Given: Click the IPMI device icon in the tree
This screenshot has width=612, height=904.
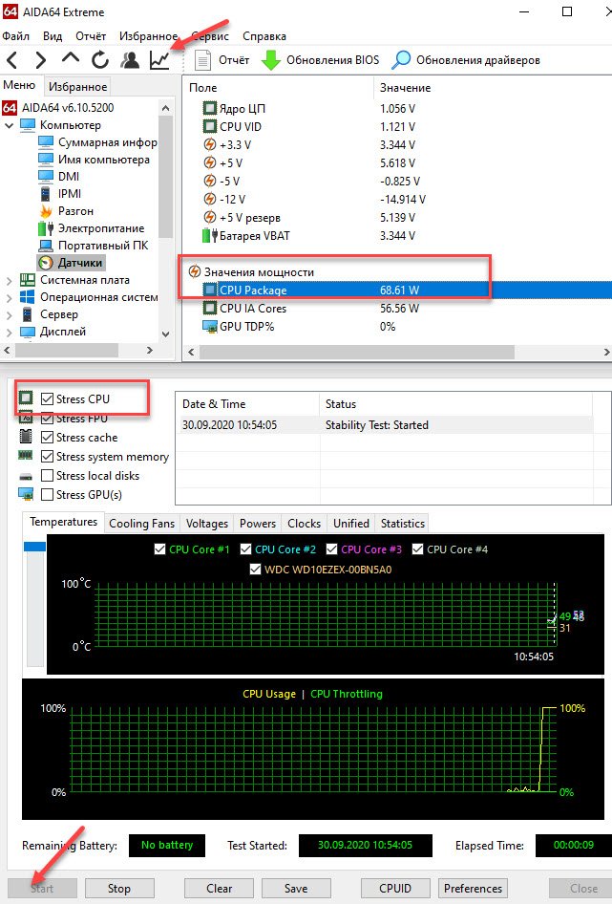Looking at the screenshot, I should click(46, 194).
